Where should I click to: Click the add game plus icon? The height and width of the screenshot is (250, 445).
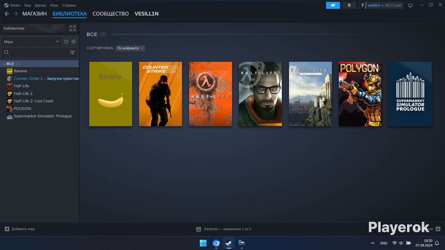tap(7, 229)
